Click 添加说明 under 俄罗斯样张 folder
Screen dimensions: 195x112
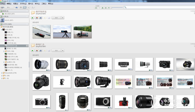point(36,22)
